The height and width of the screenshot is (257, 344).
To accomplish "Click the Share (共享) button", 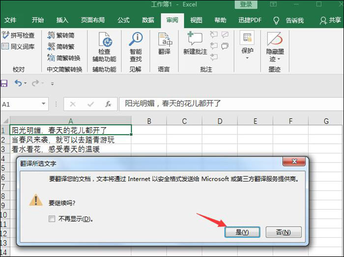I will click(330, 21).
